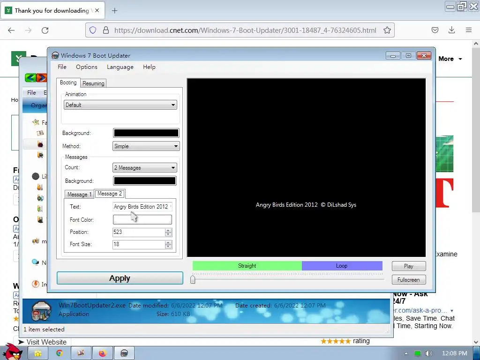Switch to the Booting tab
480x360 pixels.
[x=68, y=82]
